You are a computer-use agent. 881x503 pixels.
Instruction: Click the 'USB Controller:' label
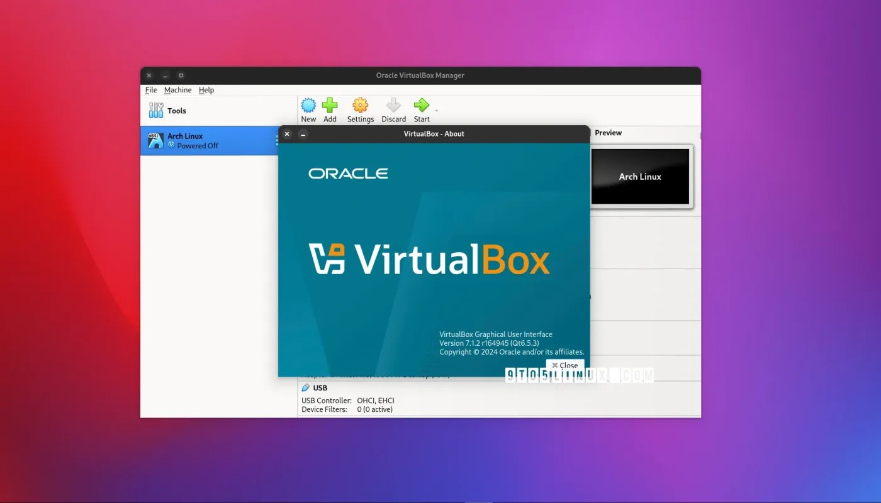click(x=327, y=401)
